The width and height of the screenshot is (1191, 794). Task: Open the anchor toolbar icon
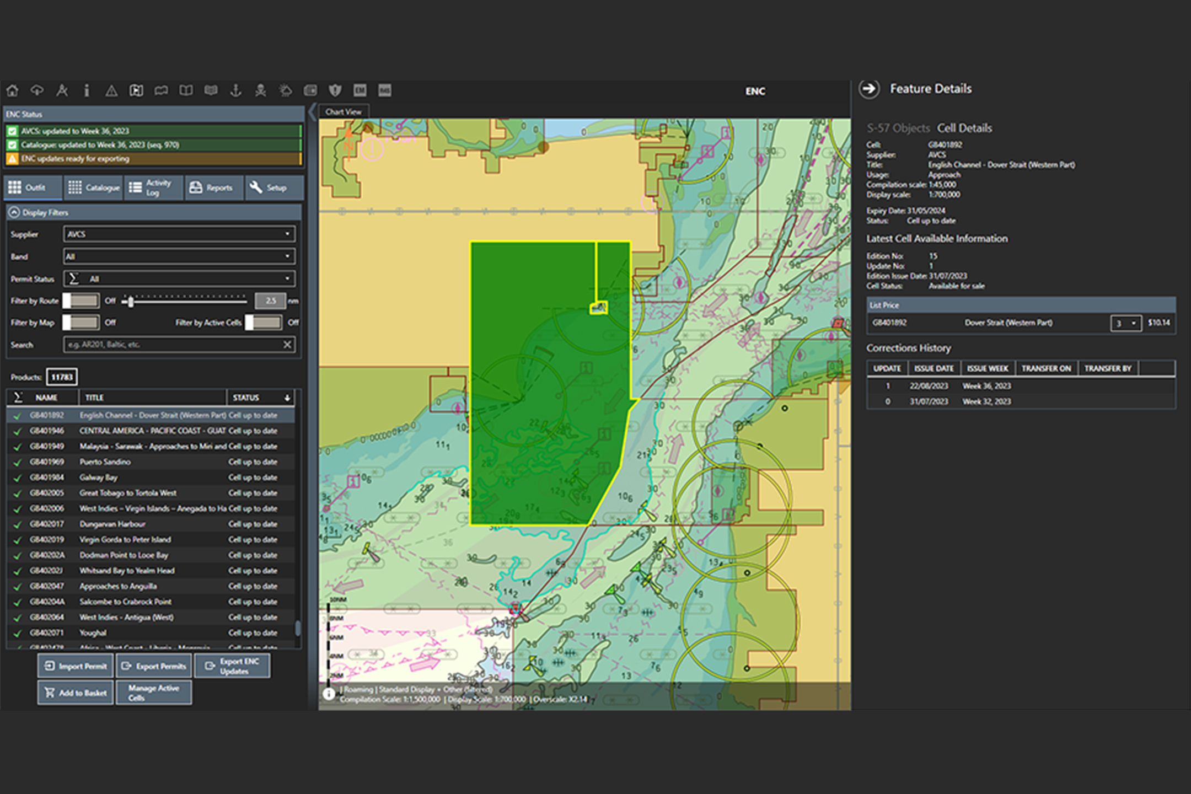[235, 90]
